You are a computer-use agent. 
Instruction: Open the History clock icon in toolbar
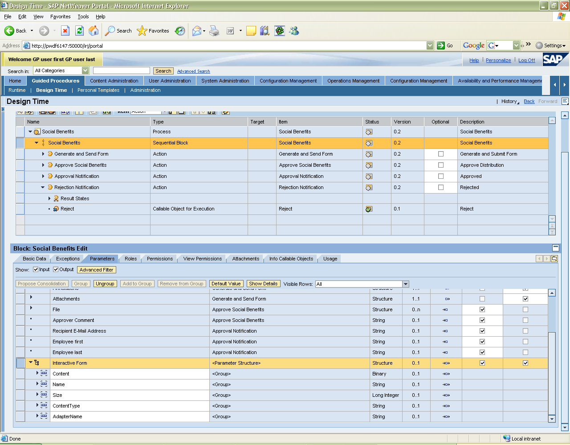[x=180, y=31]
